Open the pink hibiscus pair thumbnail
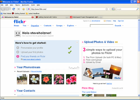This screenshot has width=140, height=100. click(x=71, y=79)
